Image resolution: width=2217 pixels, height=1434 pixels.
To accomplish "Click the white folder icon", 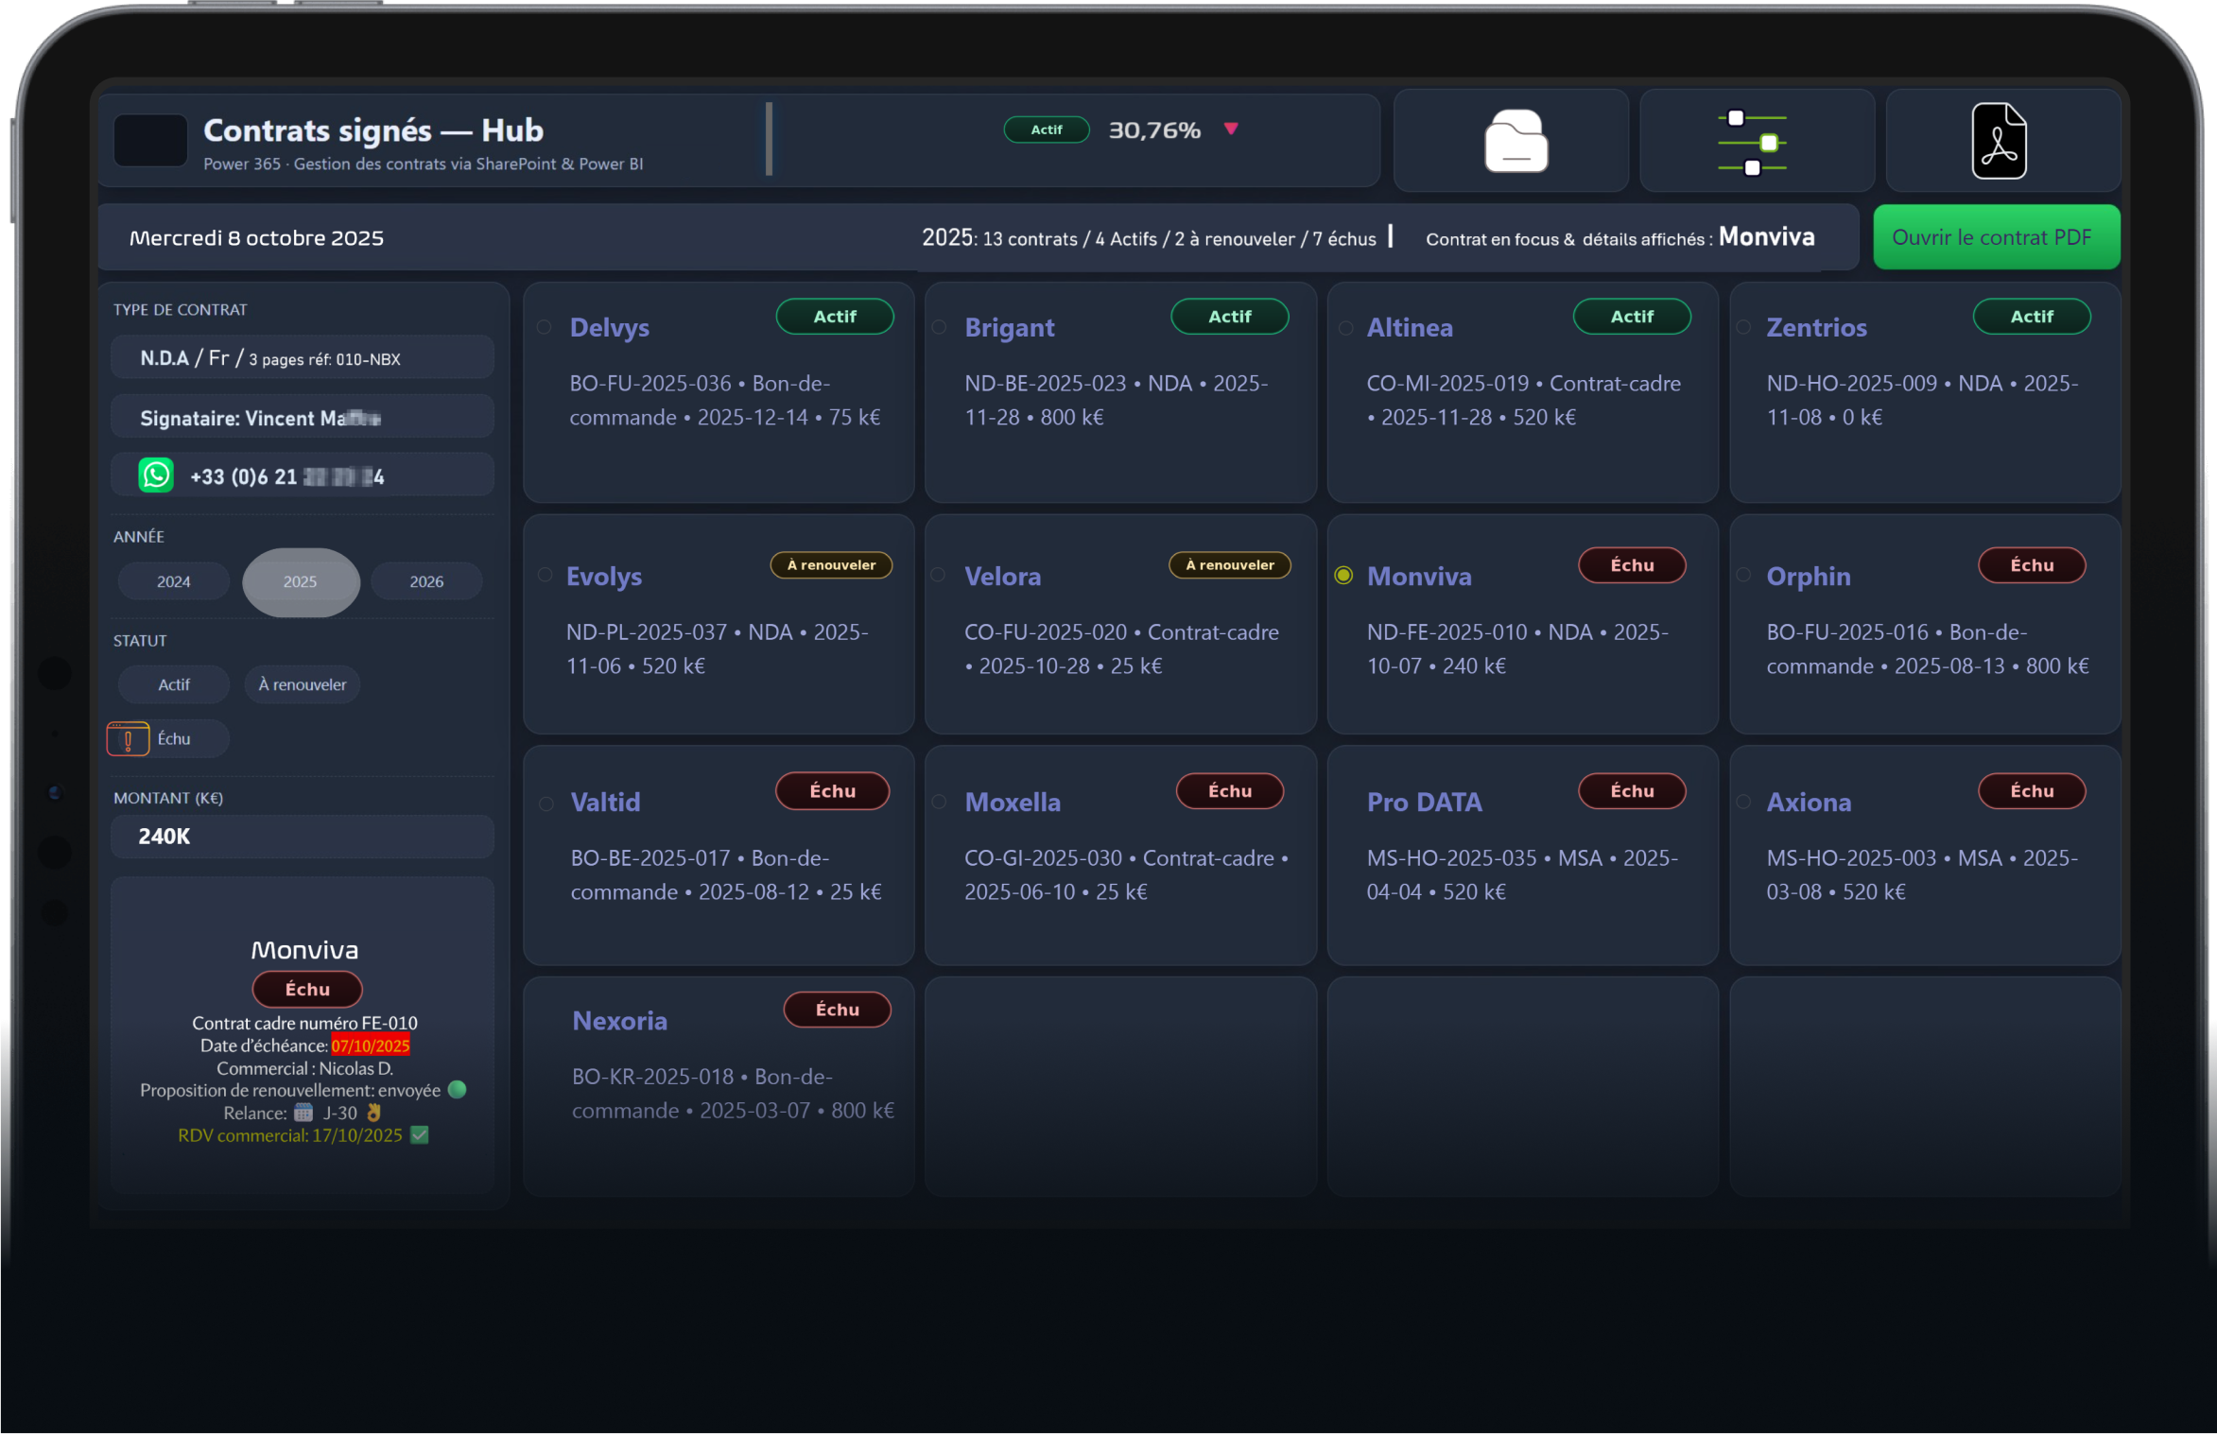I will click(x=1516, y=142).
